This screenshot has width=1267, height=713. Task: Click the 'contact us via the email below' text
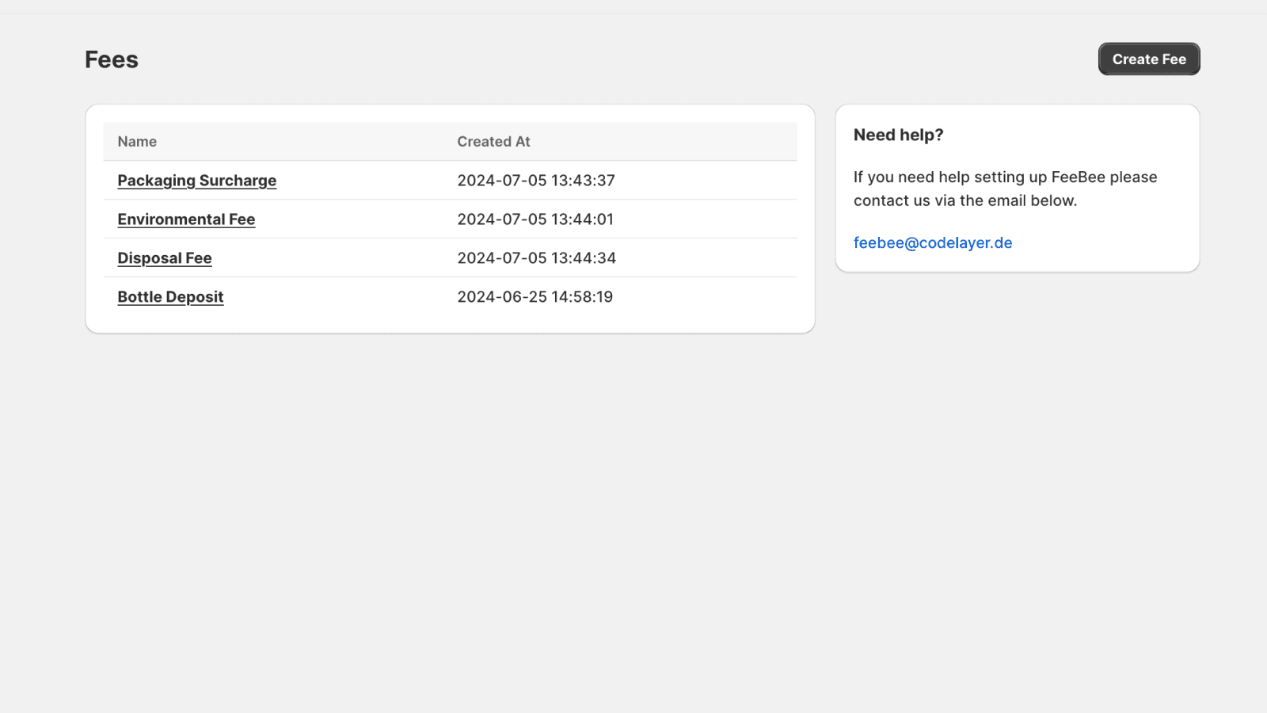click(965, 201)
